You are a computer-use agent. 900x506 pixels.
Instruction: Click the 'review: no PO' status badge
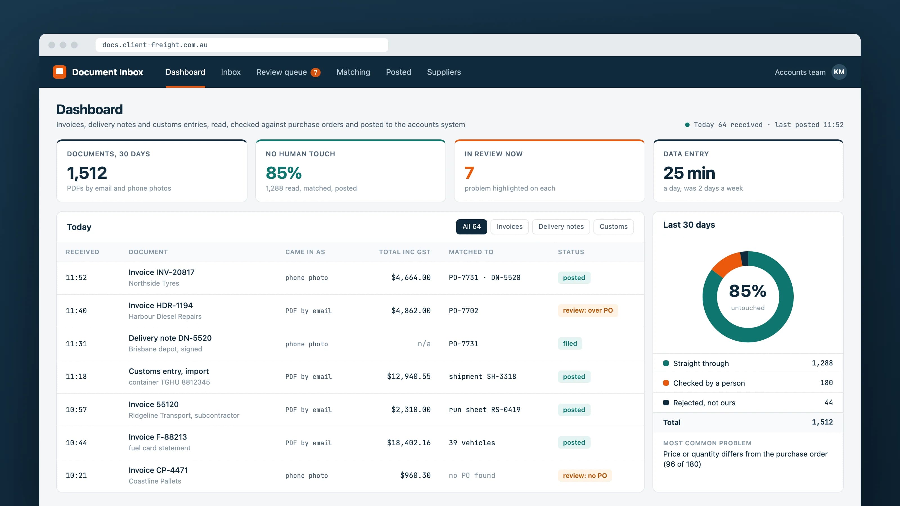(x=584, y=476)
